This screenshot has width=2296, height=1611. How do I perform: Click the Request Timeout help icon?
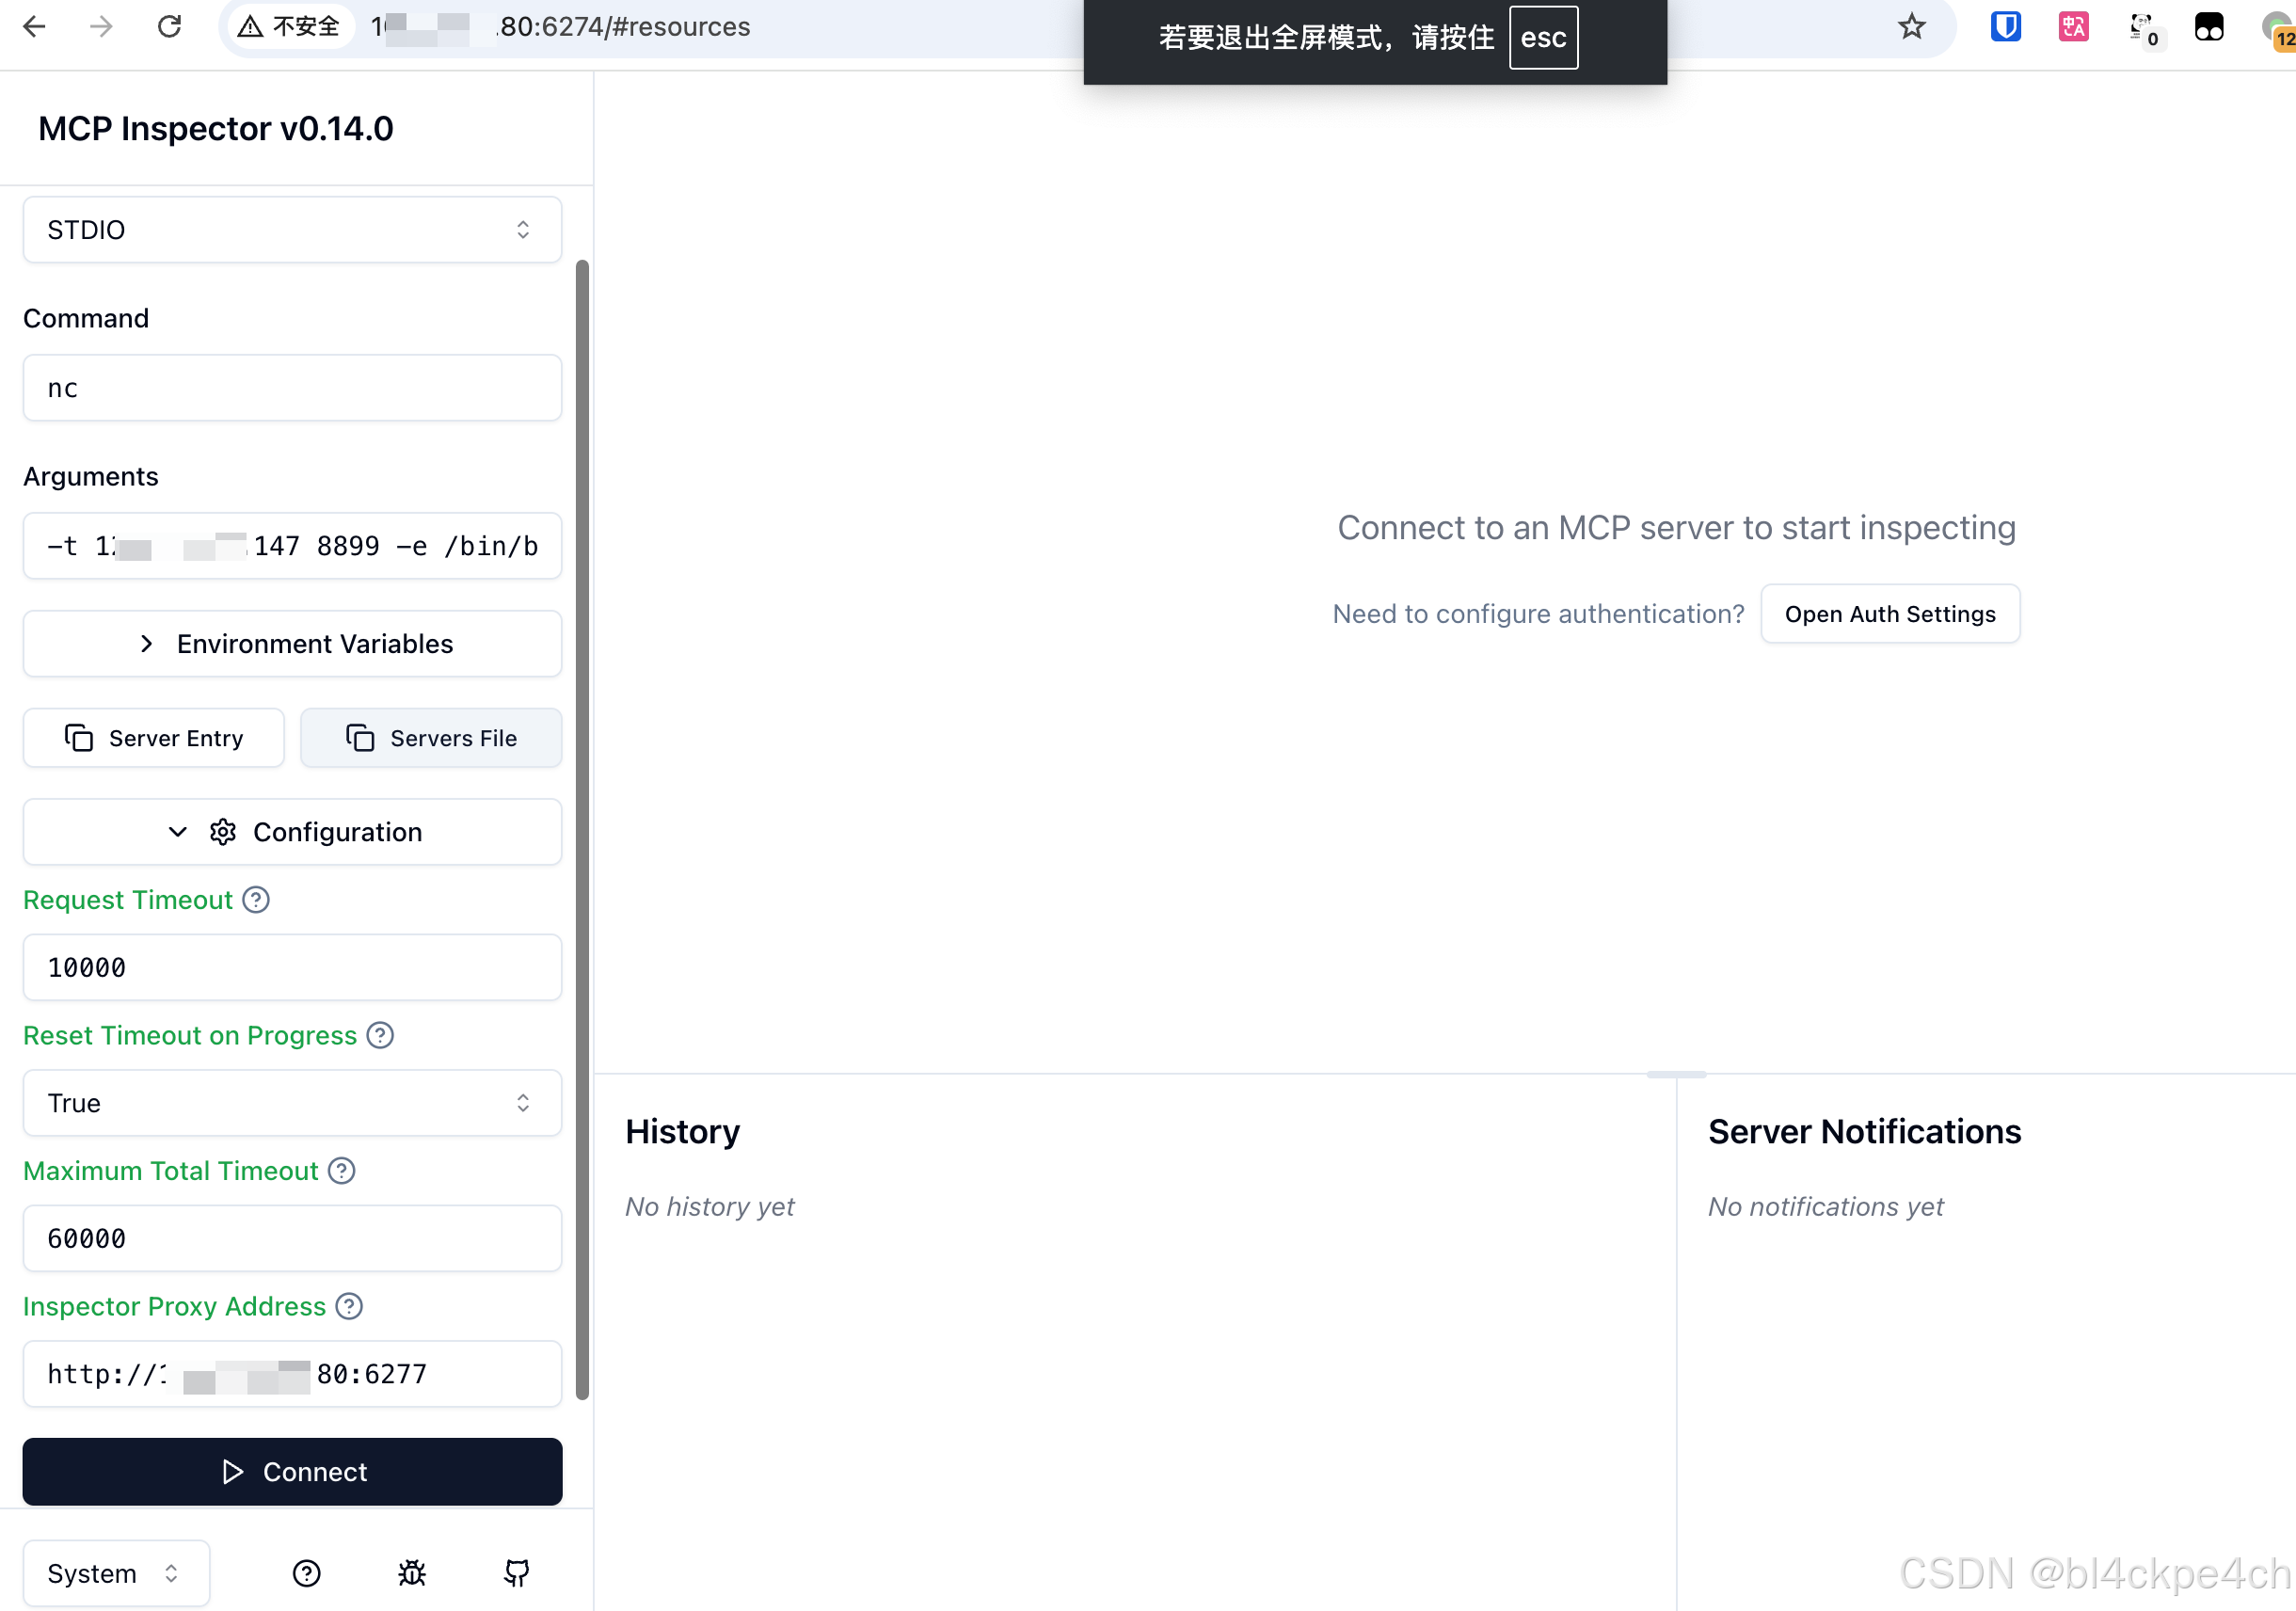256,899
